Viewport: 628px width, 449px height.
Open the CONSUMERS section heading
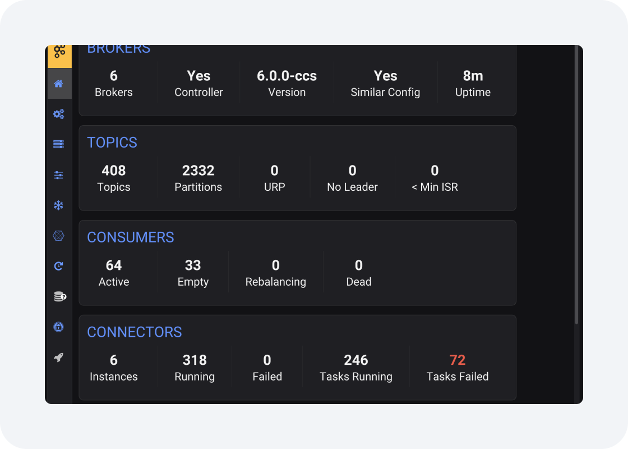[131, 237]
